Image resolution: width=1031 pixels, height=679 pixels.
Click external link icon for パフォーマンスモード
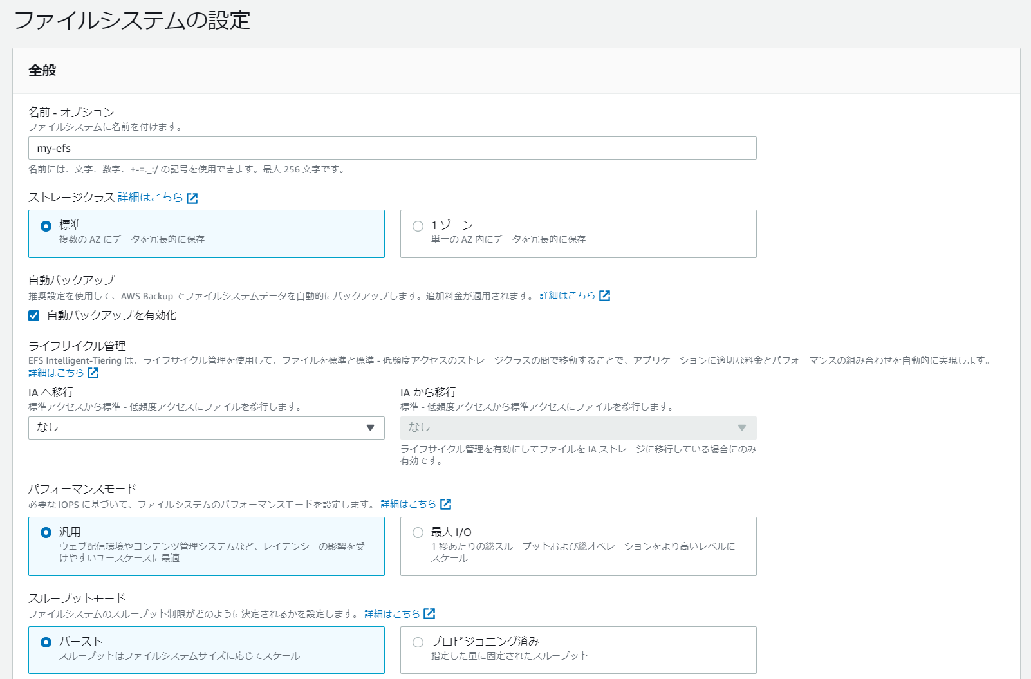445,504
